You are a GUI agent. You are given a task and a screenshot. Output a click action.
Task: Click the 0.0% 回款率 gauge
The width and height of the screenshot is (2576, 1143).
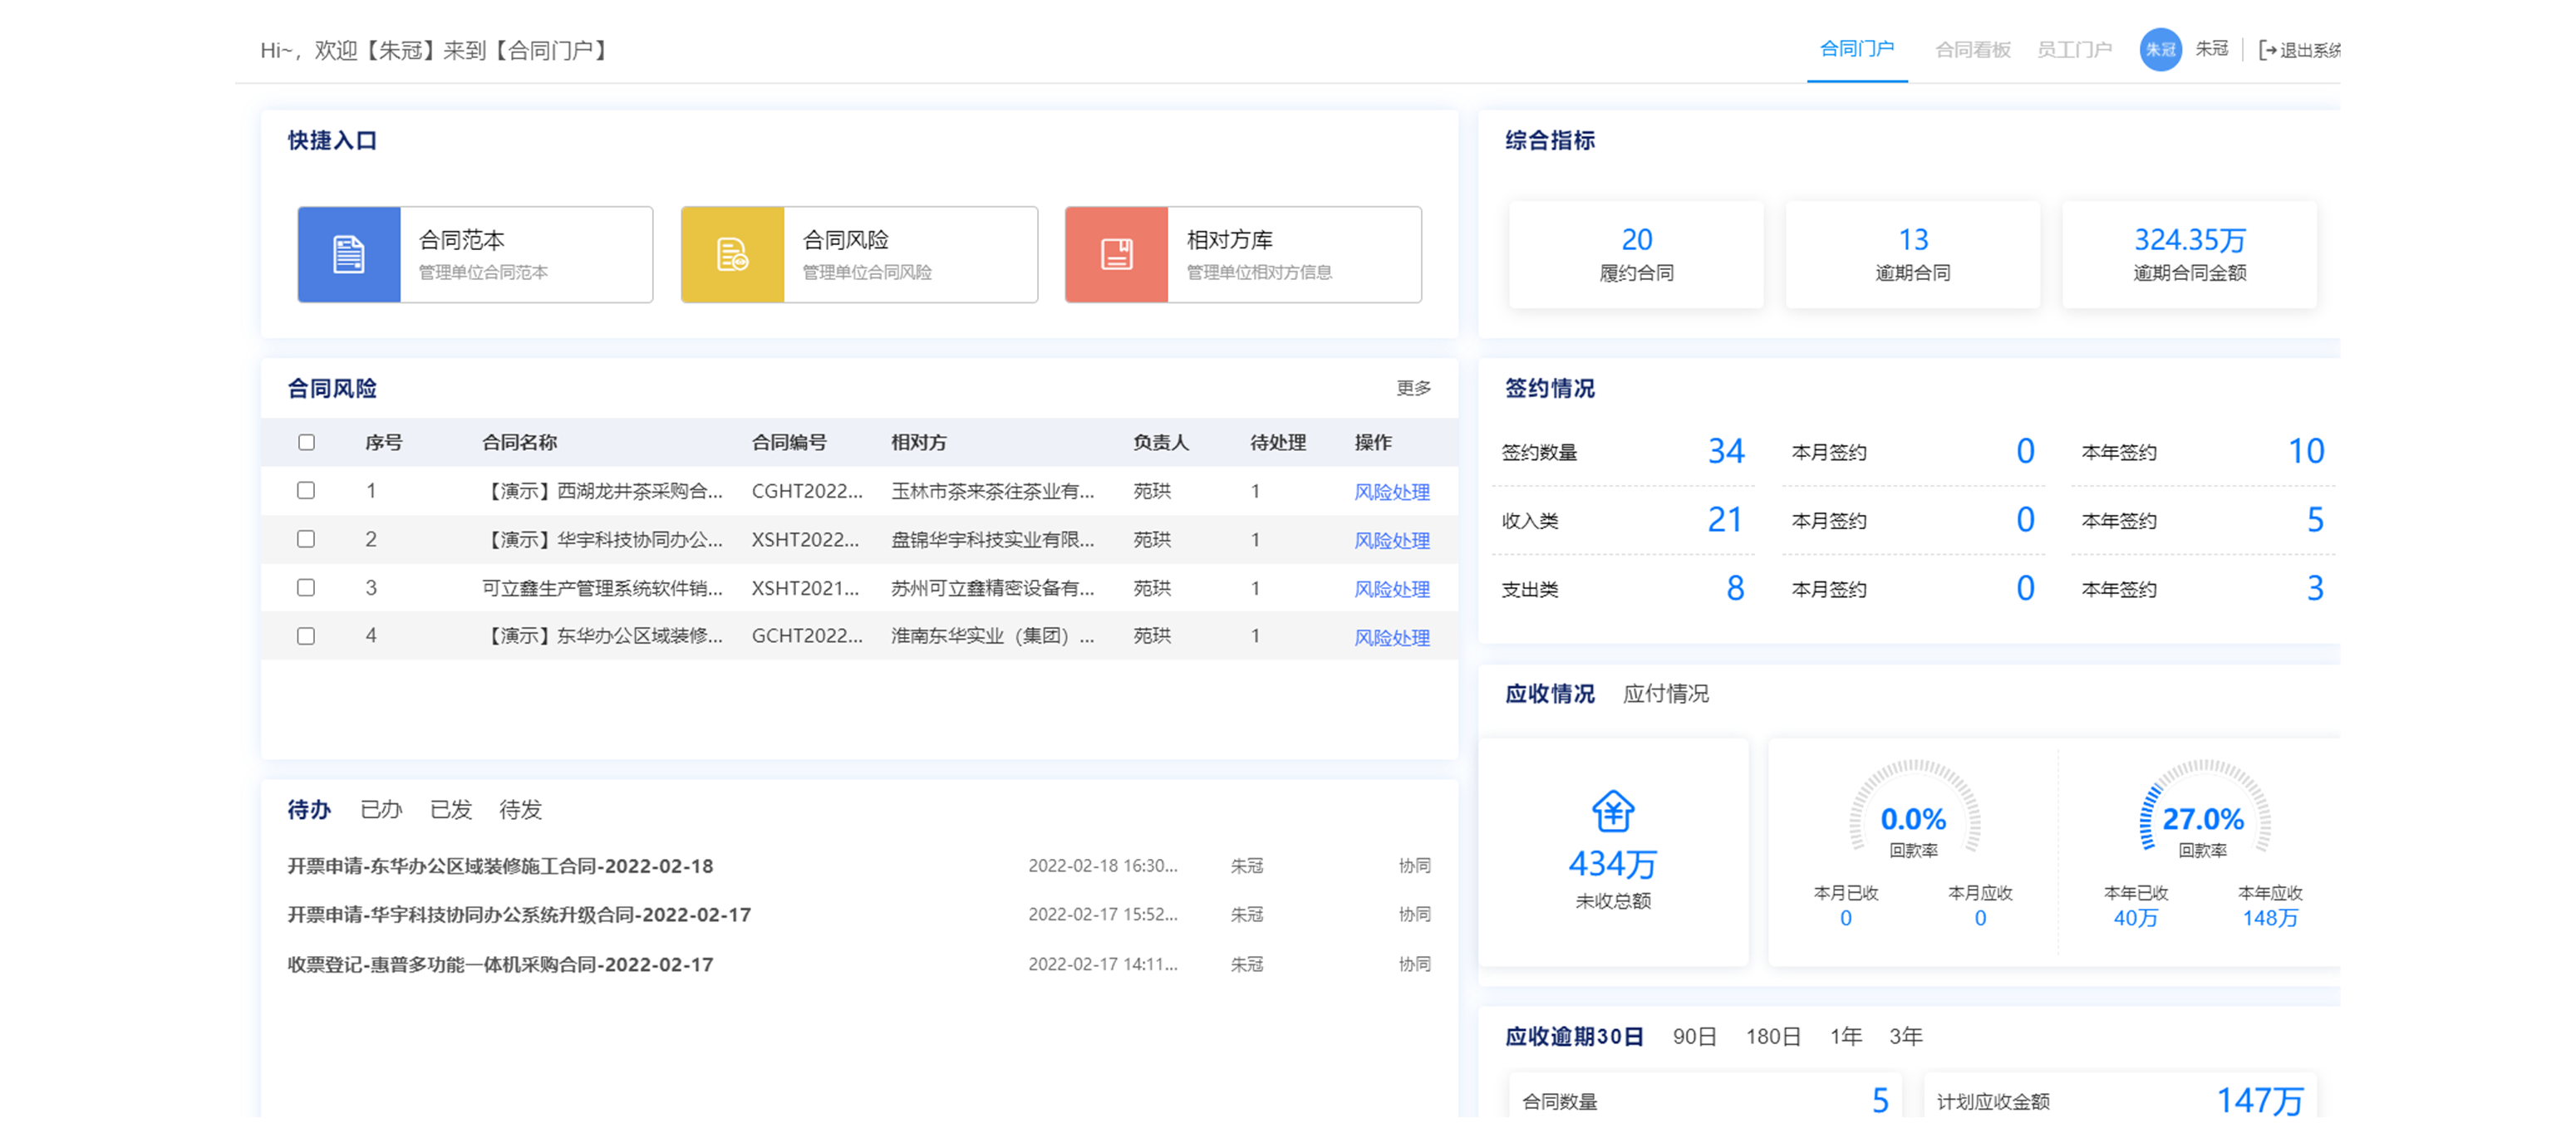pyautogui.click(x=1913, y=819)
